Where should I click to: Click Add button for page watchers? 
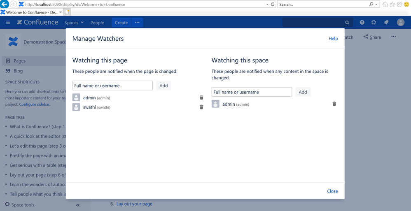pos(163,86)
